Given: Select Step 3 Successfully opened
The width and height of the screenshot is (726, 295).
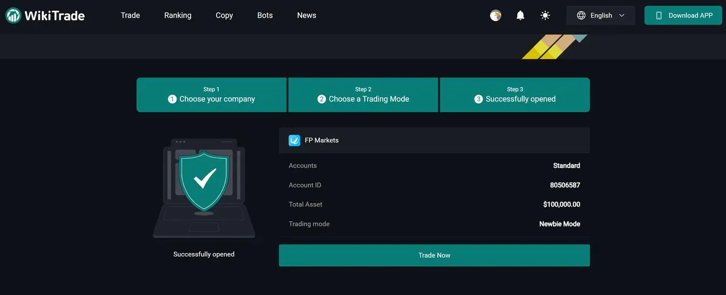Looking at the screenshot, I should click(515, 95).
